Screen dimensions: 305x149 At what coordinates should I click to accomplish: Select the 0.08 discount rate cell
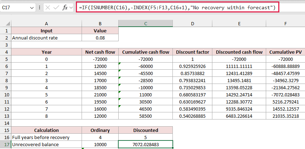[x=100, y=38]
